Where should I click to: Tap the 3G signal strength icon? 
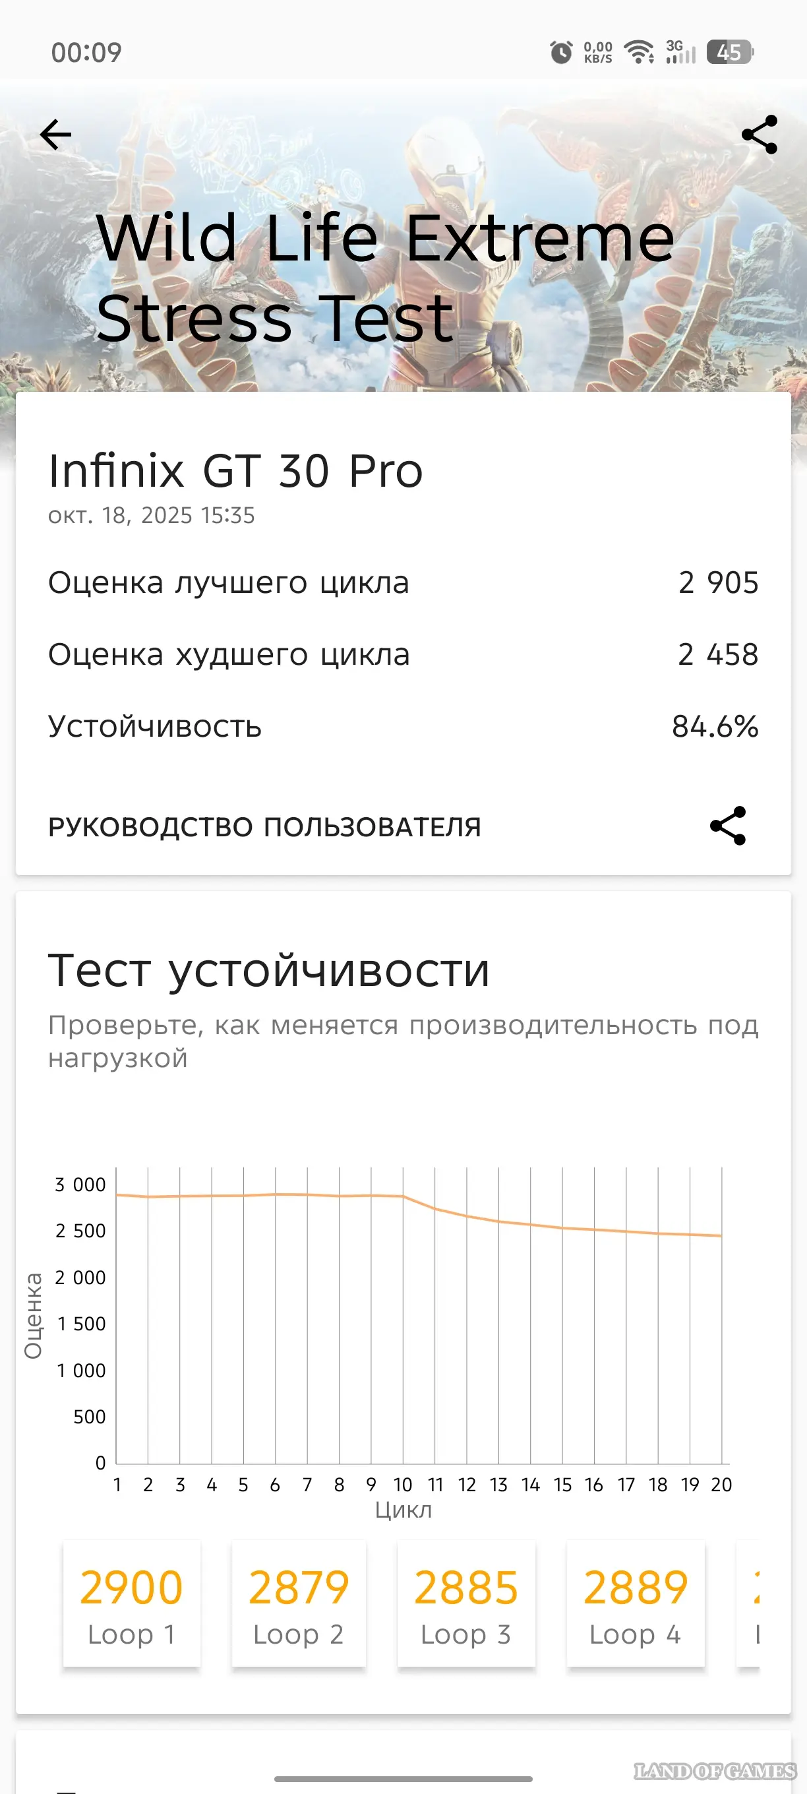click(x=680, y=52)
